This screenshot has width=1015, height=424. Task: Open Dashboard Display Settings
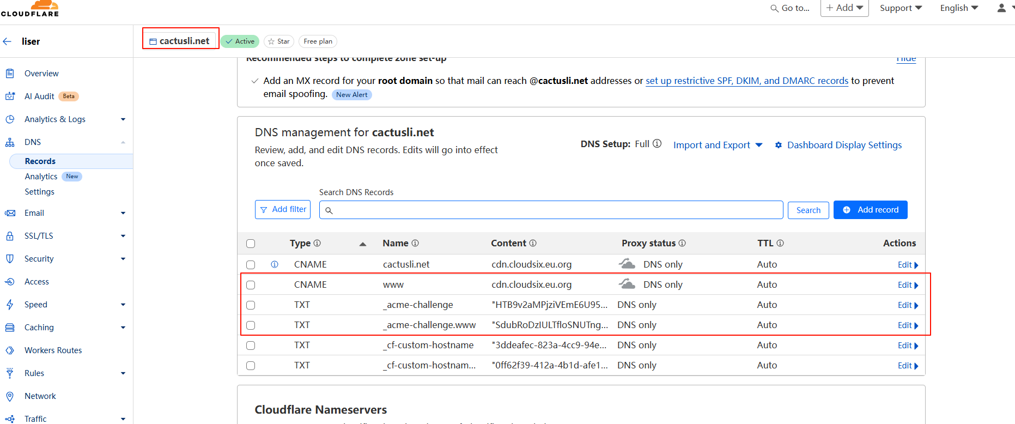[x=838, y=145]
